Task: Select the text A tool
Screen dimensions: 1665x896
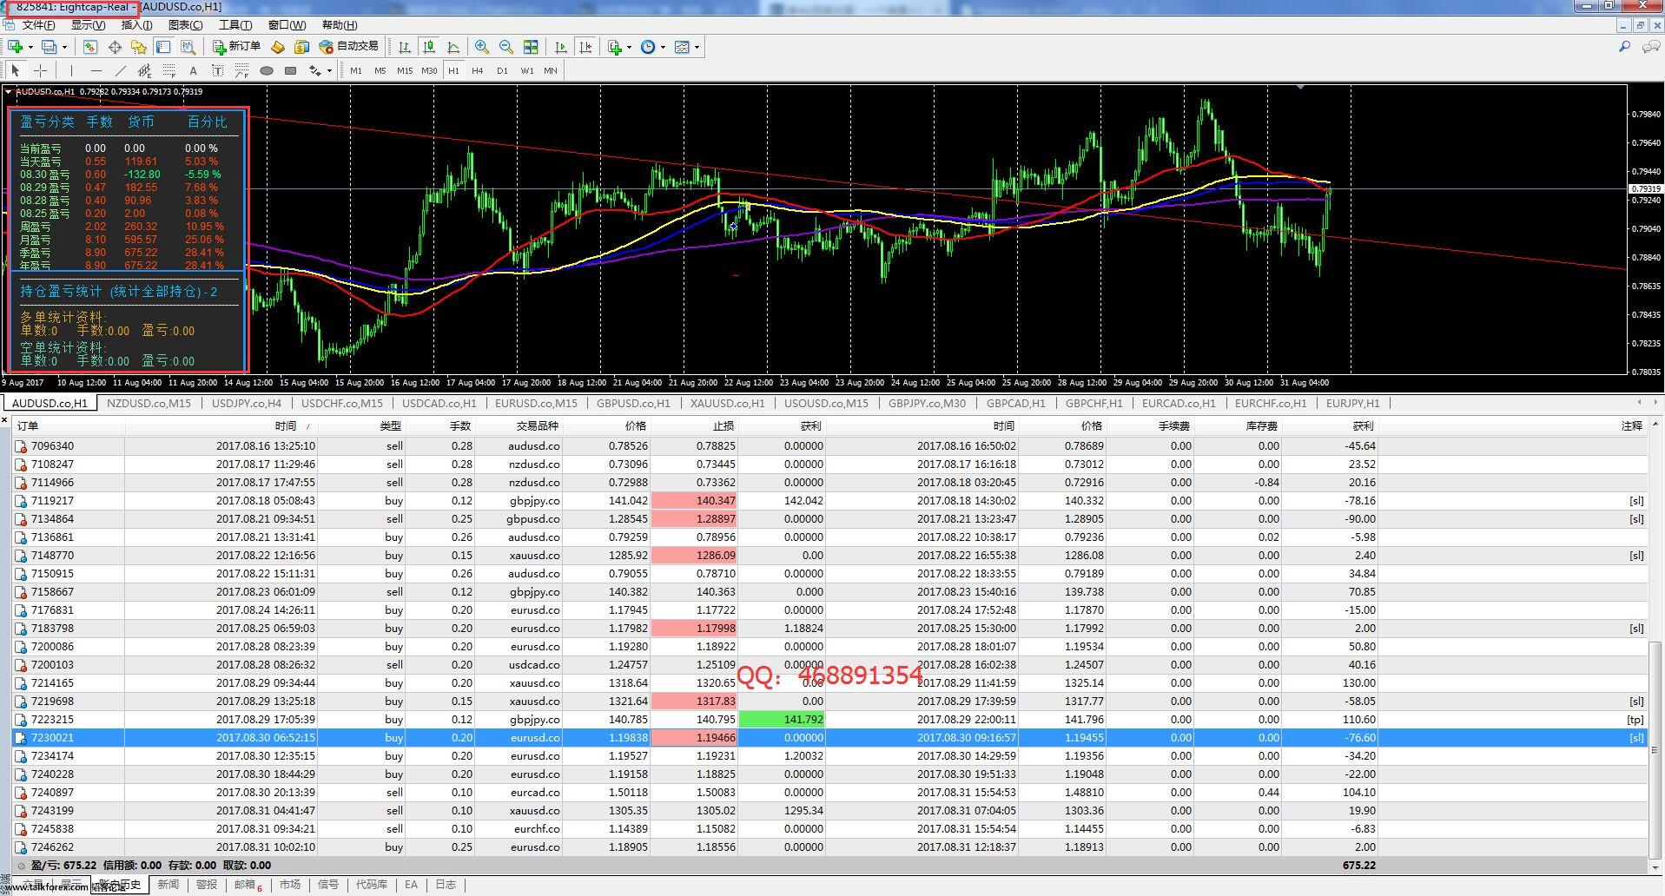Action: (x=193, y=70)
